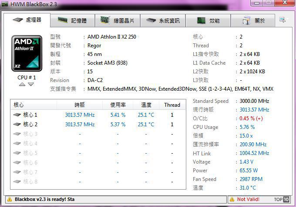Click the DA-C2 revision value

point(95,80)
